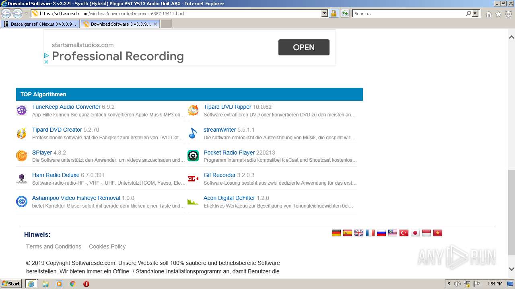Open the Ashampoo Video Fisheye Removal link

76,198
